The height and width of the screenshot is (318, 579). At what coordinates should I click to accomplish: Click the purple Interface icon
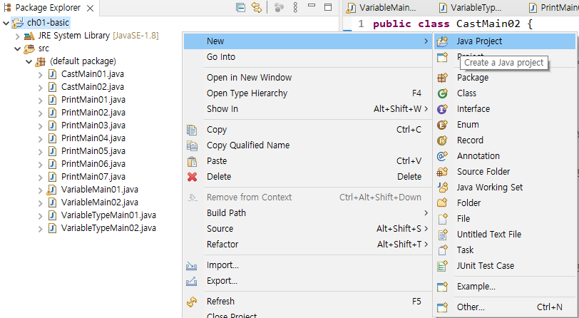point(442,109)
